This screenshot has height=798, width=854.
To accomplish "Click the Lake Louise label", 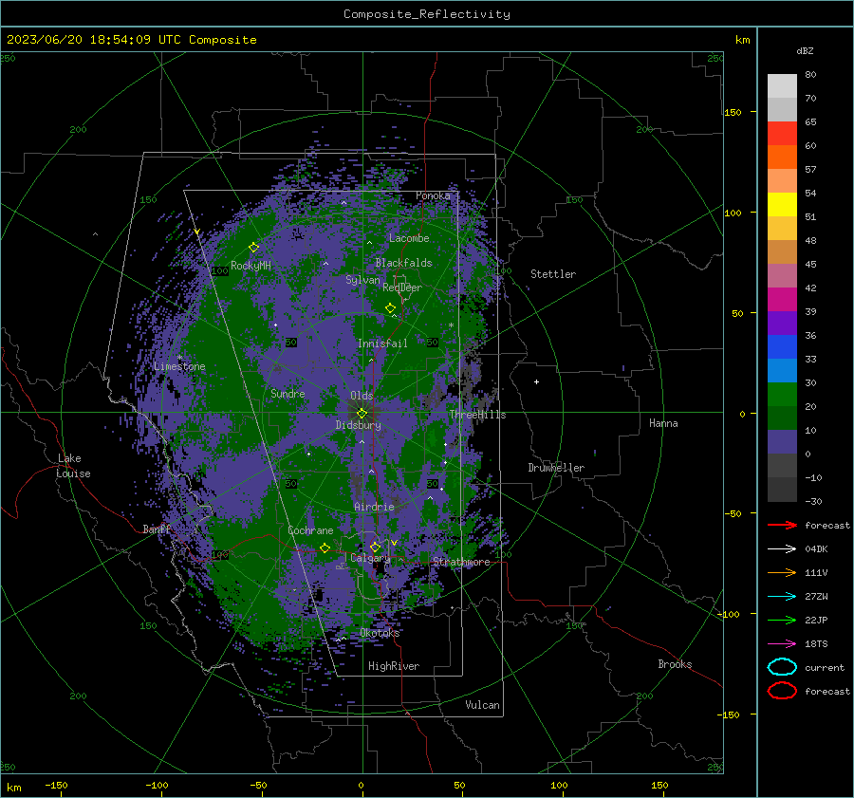I will click(x=74, y=466).
